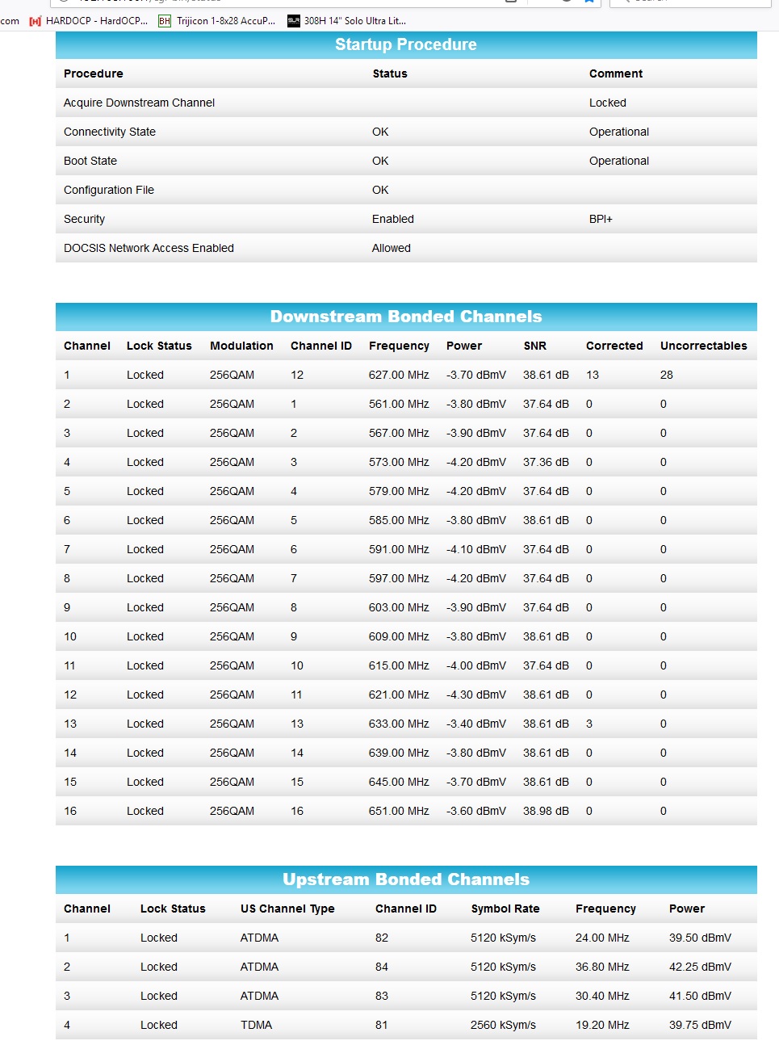Click the BH favicon for Trijicon bookmark
The width and height of the screenshot is (779, 1045).
click(165, 21)
